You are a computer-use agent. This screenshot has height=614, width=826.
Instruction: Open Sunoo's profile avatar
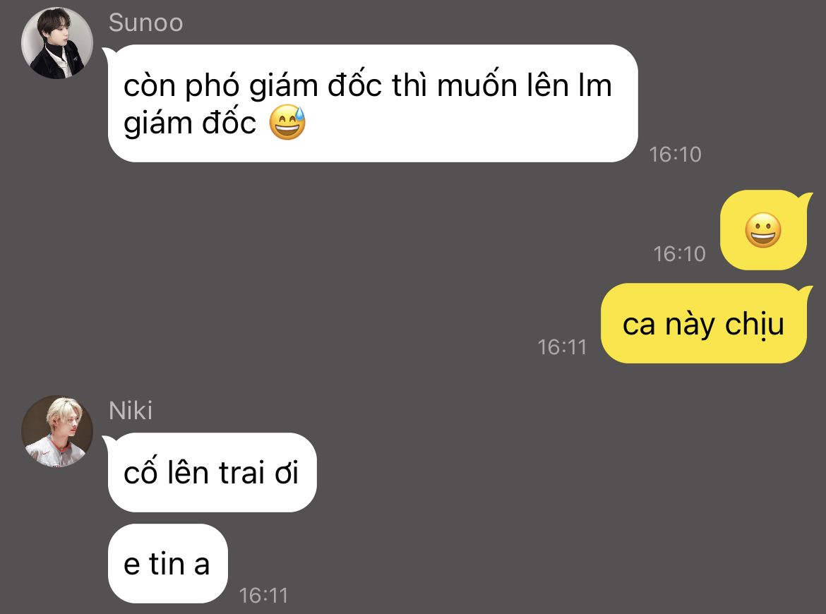click(x=57, y=43)
